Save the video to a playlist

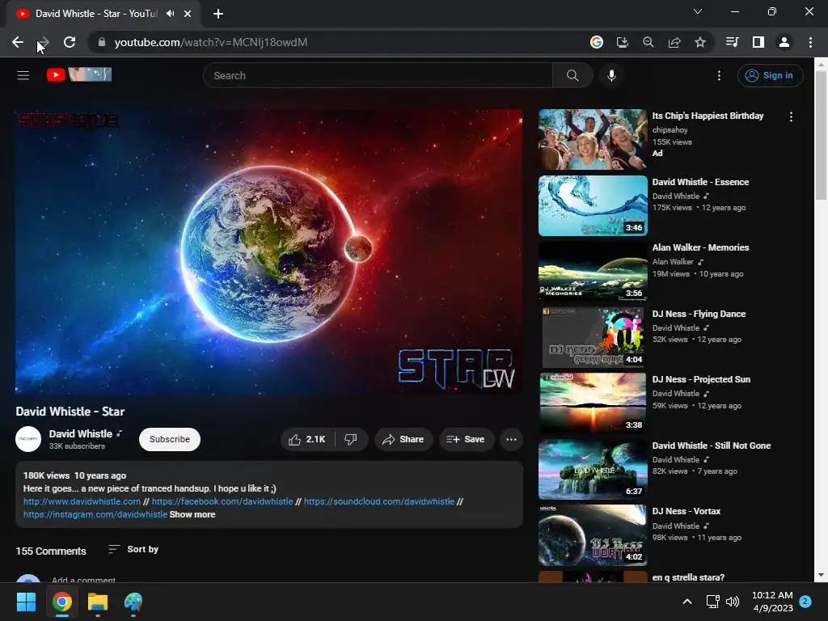[466, 439]
